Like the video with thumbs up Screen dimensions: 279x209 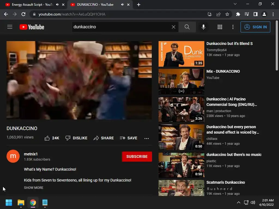(x=52, y=138)
